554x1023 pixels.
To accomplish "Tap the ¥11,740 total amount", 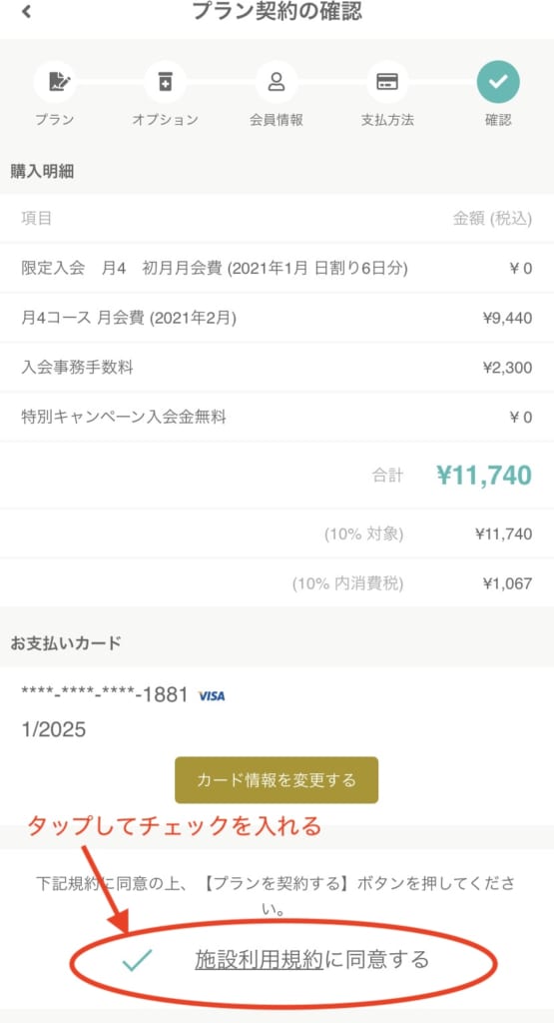I will [x=483, y=476].
